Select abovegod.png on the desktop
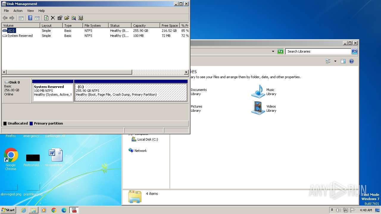 pos(11,190)
